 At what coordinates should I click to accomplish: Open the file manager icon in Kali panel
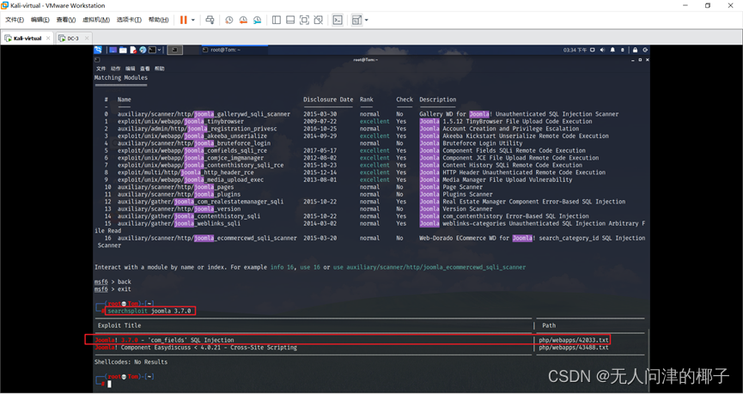[123, 50]
